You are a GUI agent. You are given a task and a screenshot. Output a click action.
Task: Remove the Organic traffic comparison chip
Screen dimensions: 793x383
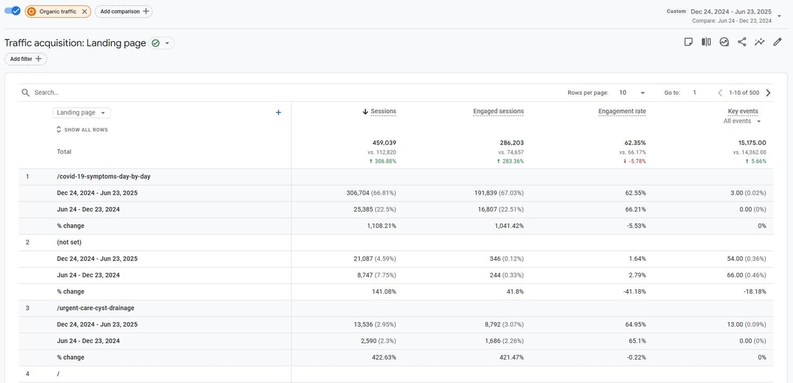85,12
